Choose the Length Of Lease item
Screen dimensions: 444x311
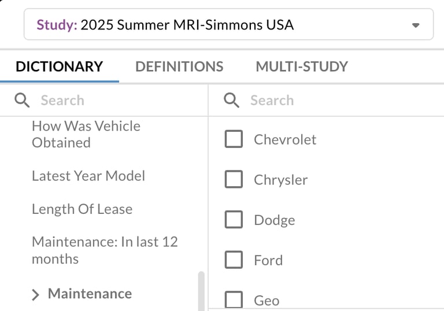pyautogui.click(x=82, y=209)
